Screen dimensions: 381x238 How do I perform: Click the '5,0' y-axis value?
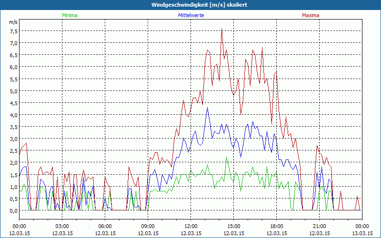coord(14,91)
